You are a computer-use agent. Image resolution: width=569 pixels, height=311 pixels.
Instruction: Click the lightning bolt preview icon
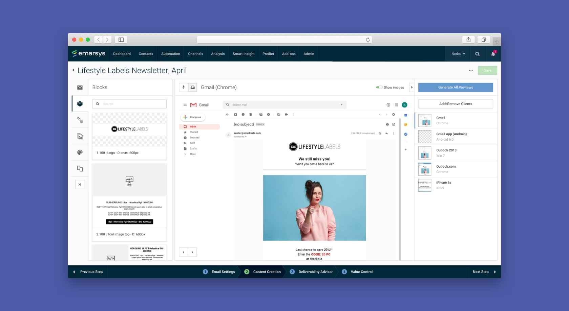(x=184, y=87)
